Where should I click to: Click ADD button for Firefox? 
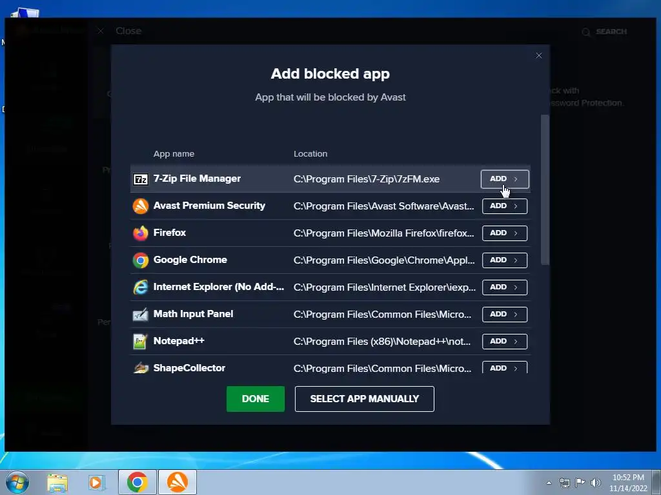(x=505, y=233)
